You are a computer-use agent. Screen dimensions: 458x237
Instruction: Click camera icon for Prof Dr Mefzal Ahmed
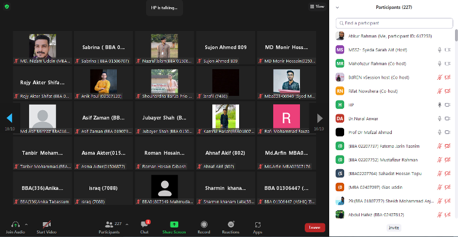click(447, 132)
